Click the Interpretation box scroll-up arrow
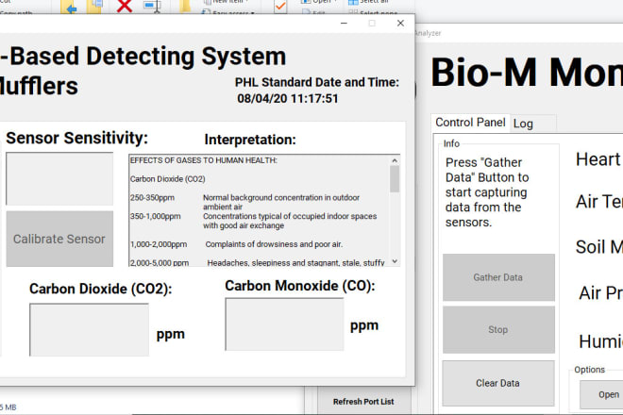Screen dimensions: 623x415 [x=395, y=160]
